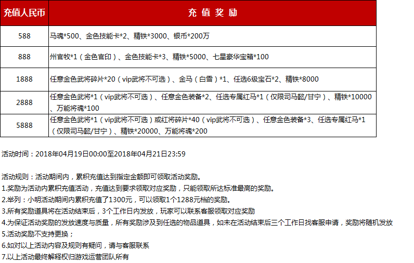Click rule 1 about 累积充值活动

point(139,188)
